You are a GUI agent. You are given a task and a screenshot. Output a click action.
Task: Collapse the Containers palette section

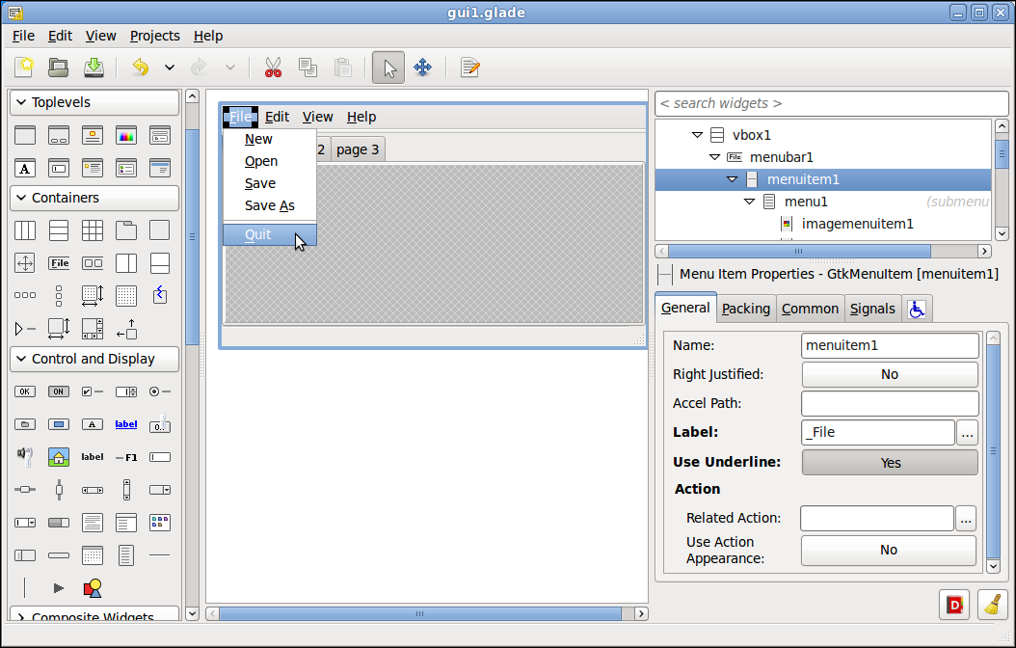tap(94, 198)
